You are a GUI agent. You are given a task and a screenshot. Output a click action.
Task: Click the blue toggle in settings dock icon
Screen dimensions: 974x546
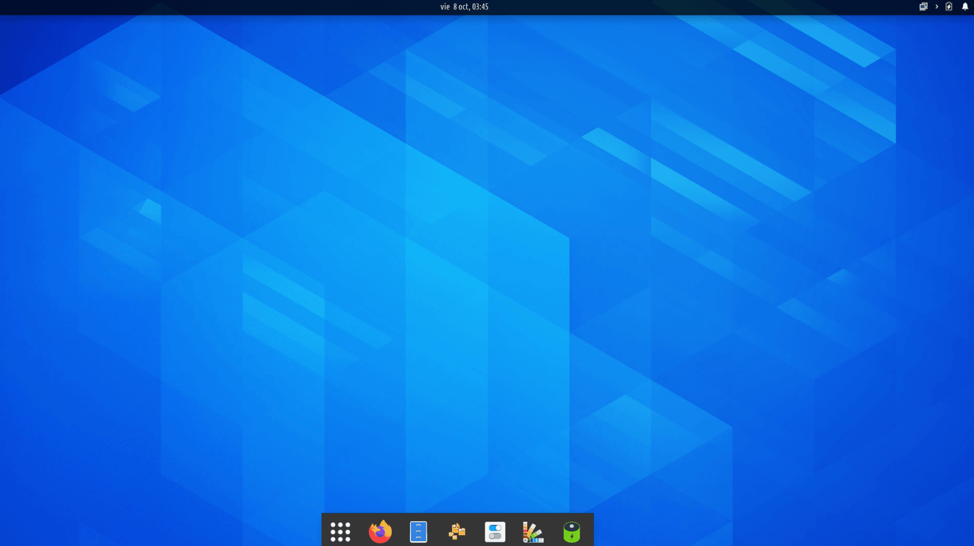click(495, 528)
